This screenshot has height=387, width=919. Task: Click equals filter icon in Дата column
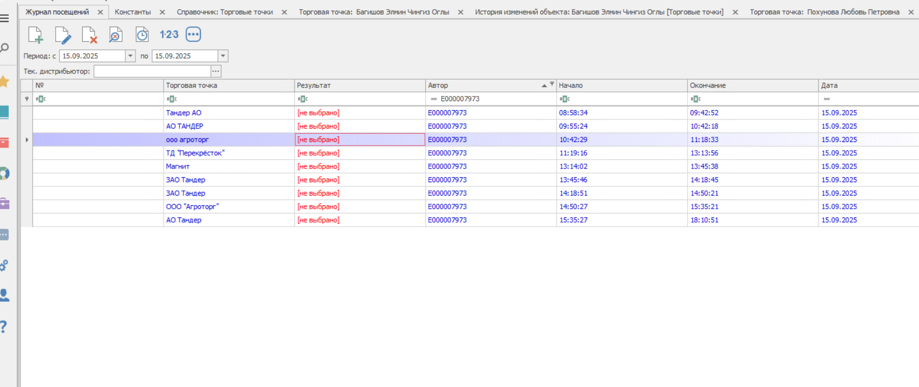click(826, 99)
